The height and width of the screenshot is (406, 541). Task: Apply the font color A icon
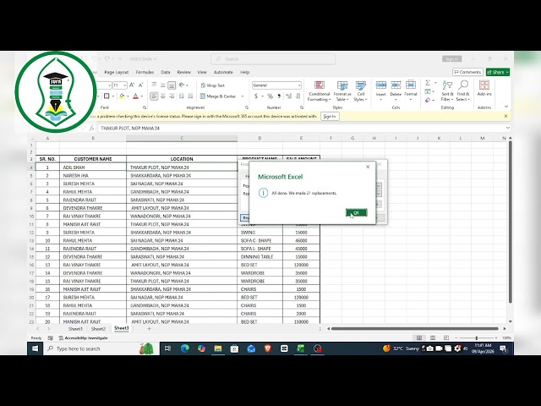click(x=135, y=96)
